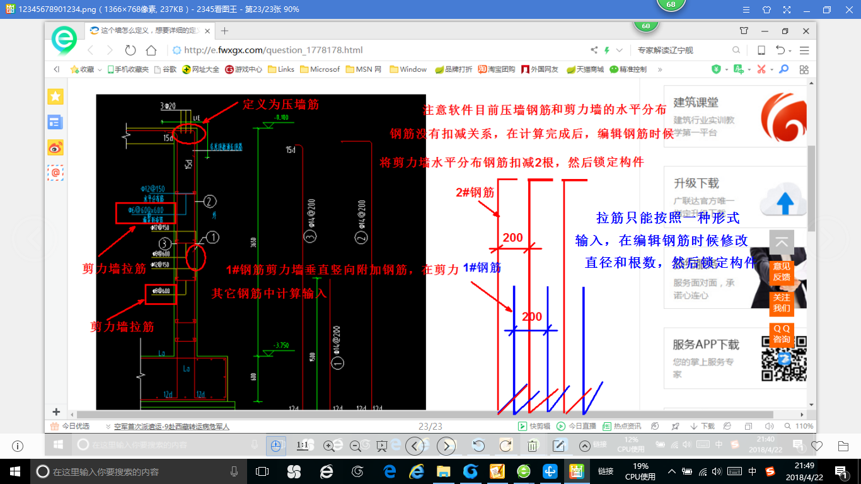Open the 淘宝团购 bookmark
This screenshot has height=484, width=861.
[497, 69]
